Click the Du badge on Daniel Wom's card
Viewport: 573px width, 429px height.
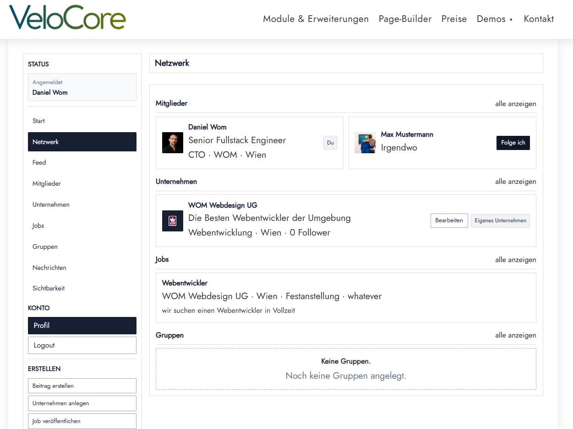330,143
